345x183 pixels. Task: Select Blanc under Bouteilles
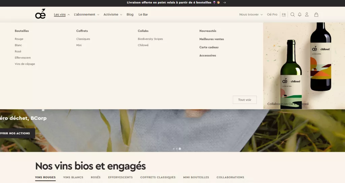coord(18,45)
